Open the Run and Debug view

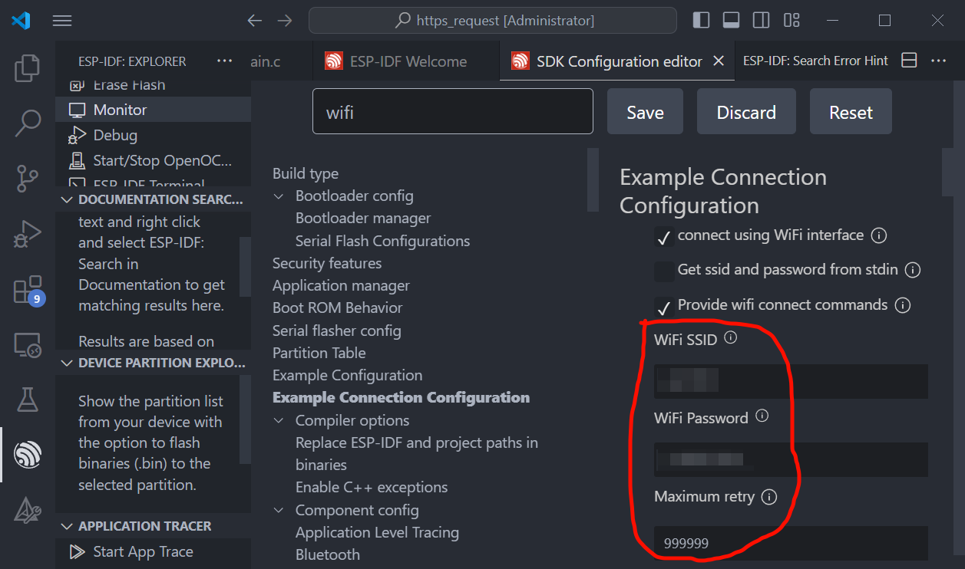(28, 234)
